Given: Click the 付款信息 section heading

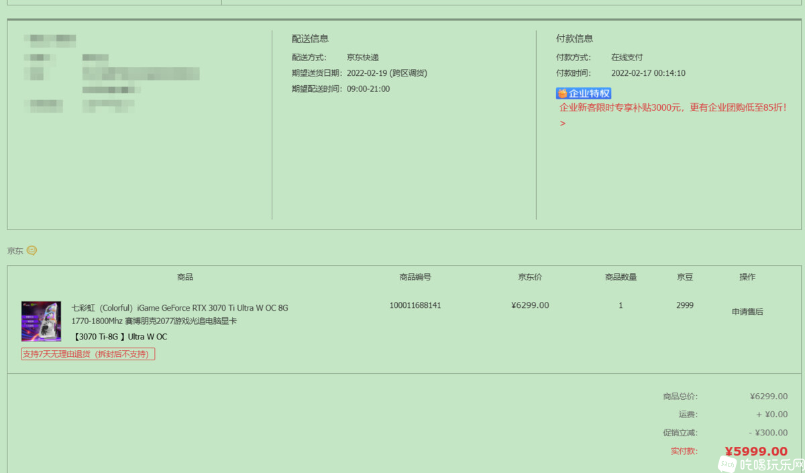Looking at the screenshot, I should [575, 39].
